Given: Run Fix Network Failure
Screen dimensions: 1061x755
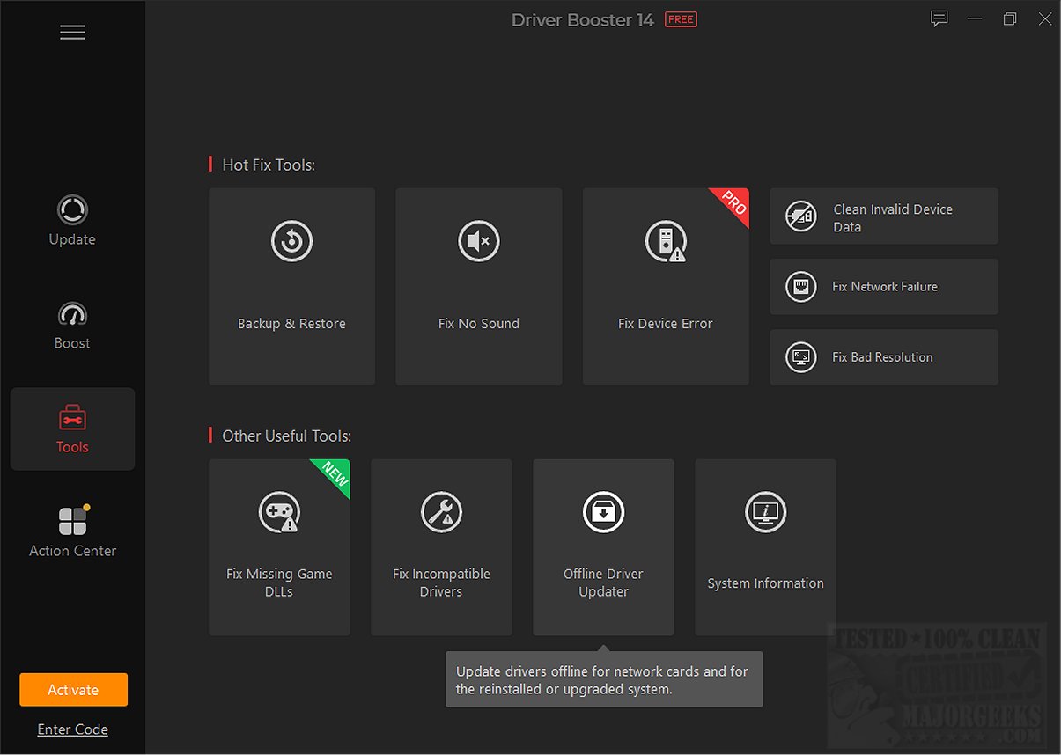Looking at the screenshot, I should coord(884,287).
